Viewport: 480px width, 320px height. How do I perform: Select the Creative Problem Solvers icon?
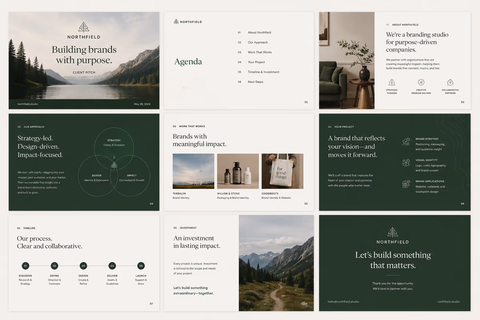[x=421, y=82]
